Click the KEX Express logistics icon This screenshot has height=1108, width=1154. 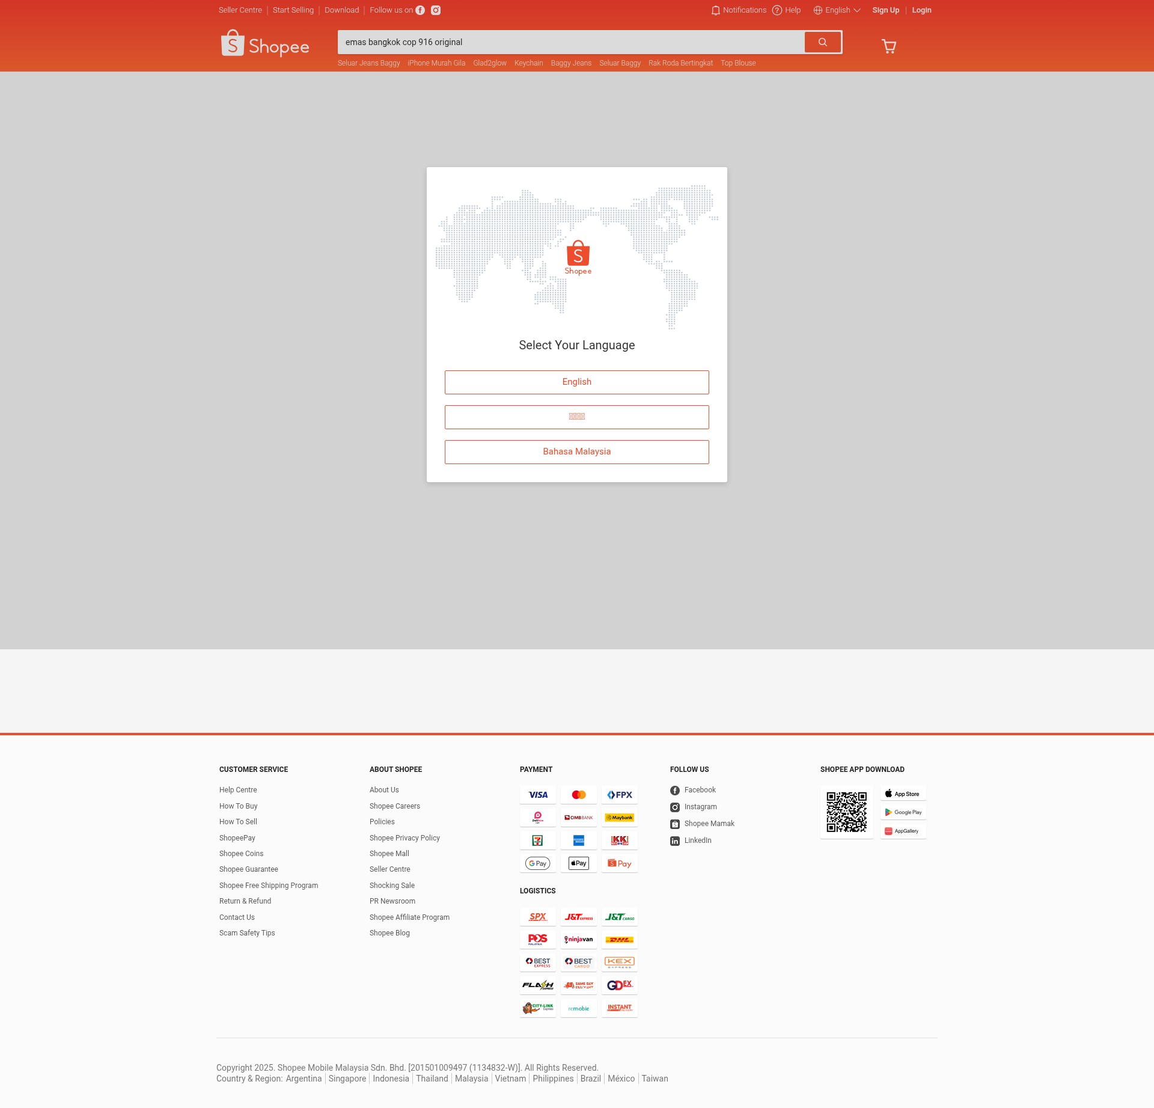tap(620, 963)
